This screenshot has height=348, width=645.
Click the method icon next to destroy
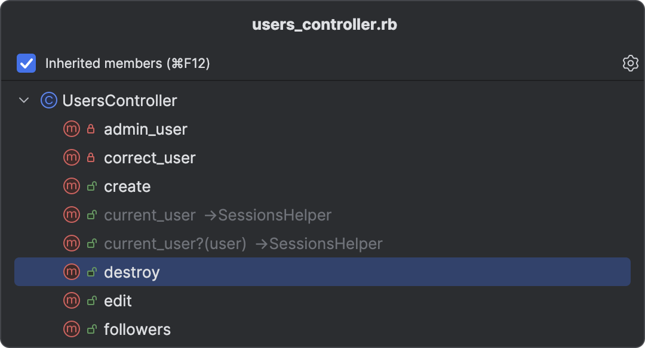[72, 272]
